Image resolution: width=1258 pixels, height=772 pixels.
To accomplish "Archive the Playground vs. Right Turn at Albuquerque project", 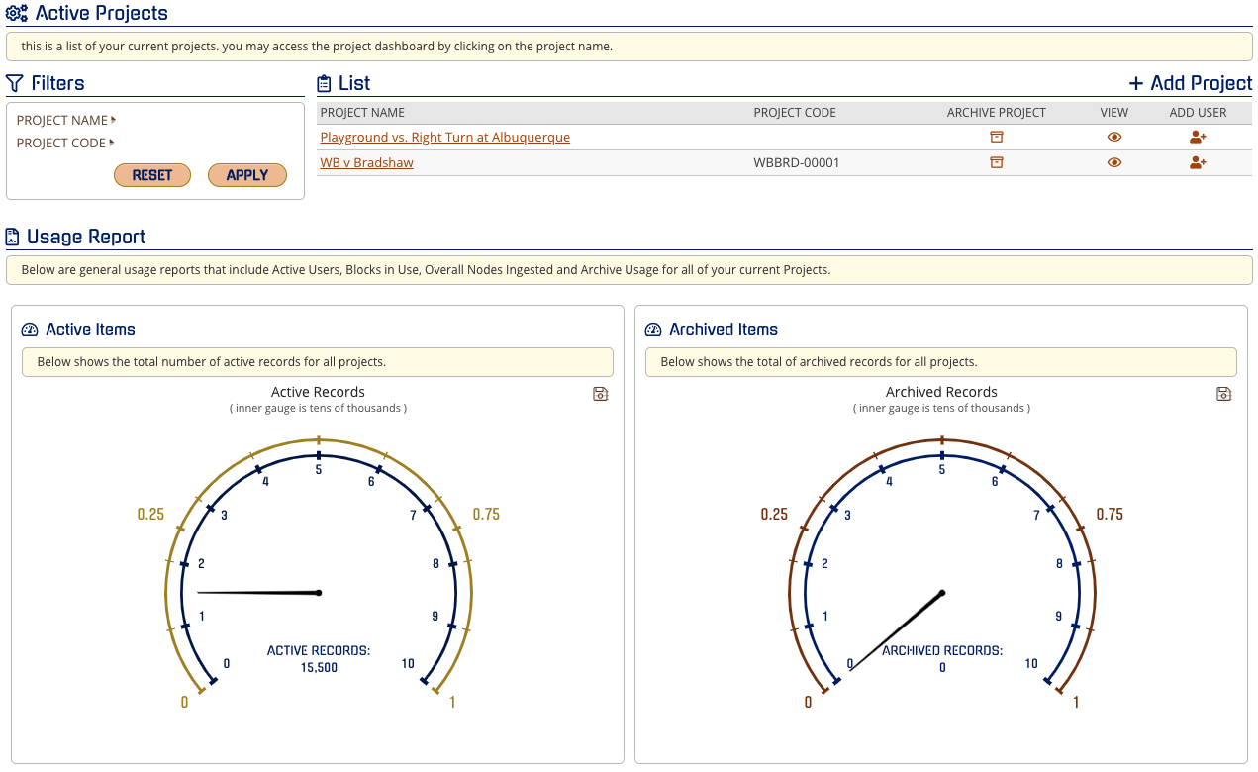I will tap(997, 137).
